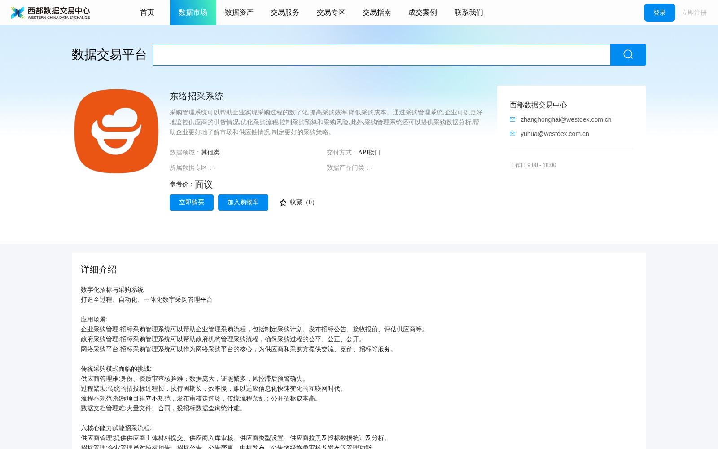Click the 数据交易平台 heading
Image resolution: width=718 pixels, height=449 pixels.
click(x=109, y=55)
